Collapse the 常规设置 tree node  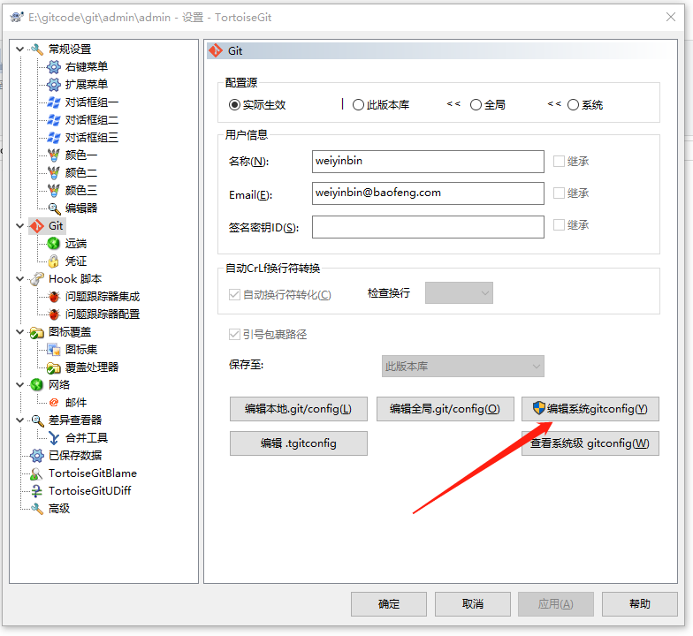pos(19,49)
